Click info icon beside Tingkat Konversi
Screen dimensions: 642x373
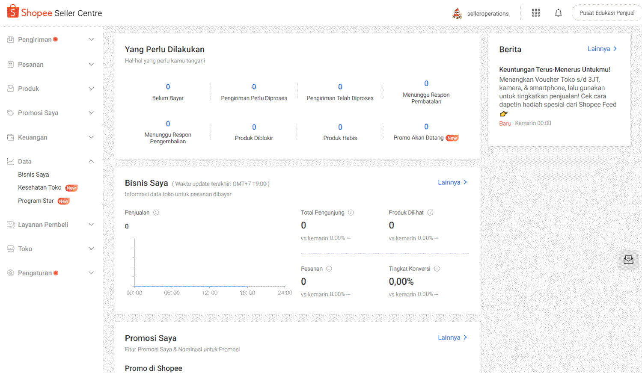pyautogui.click(x=437, y=269)
